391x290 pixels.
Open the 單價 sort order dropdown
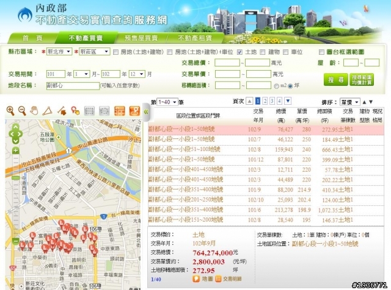tap(350, 102)
